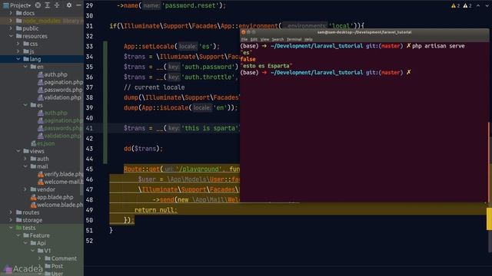Open terminal View menu

264,39
